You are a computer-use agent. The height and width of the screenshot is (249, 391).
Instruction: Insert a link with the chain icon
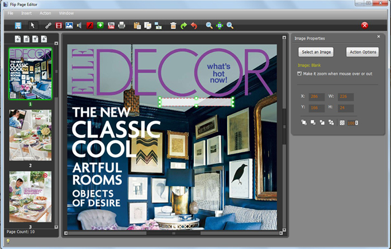click(48, 26)
